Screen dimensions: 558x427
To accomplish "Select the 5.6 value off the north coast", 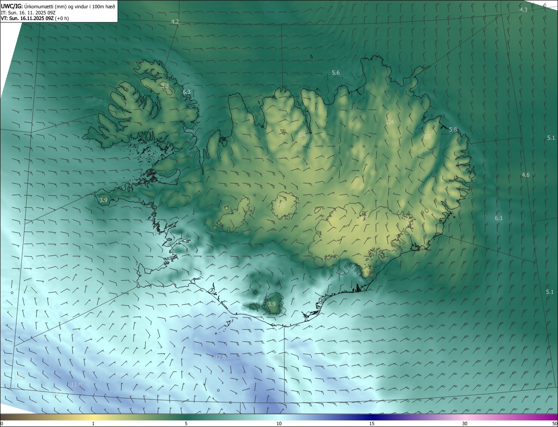I will (336, 73).
